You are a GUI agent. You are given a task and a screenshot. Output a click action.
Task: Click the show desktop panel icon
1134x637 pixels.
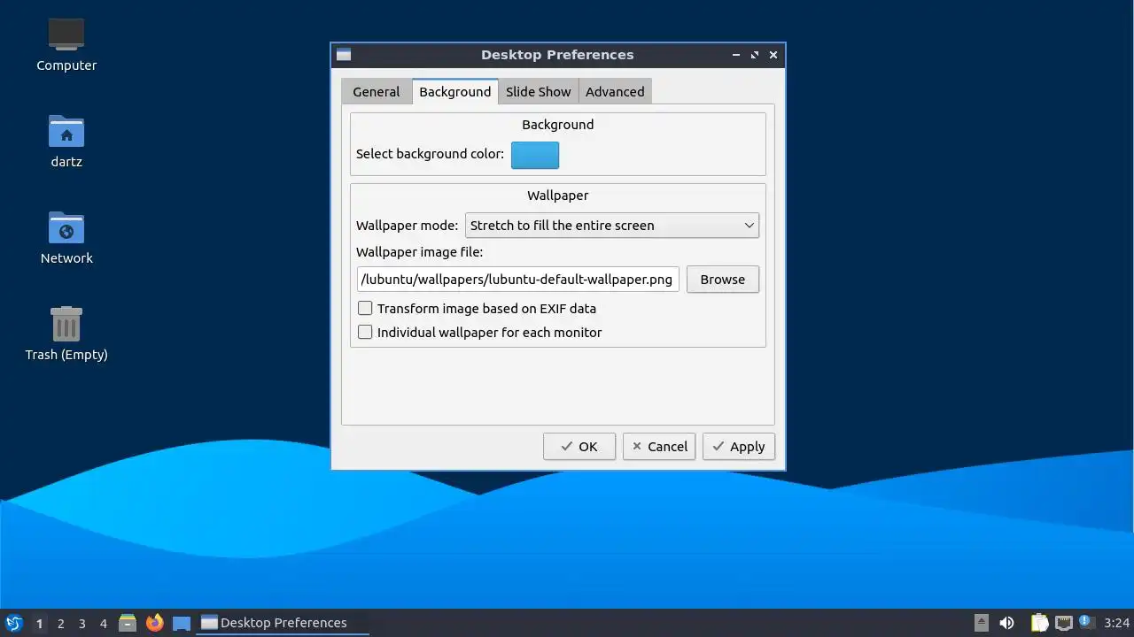point(182,623)
